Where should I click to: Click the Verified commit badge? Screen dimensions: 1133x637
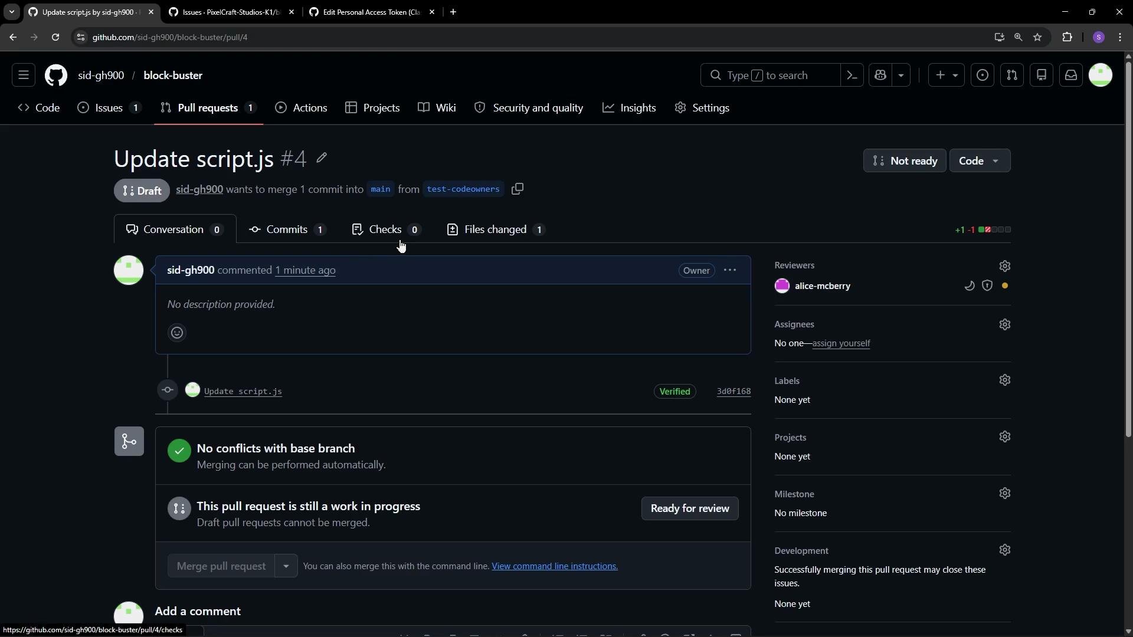tap(674, 392)
